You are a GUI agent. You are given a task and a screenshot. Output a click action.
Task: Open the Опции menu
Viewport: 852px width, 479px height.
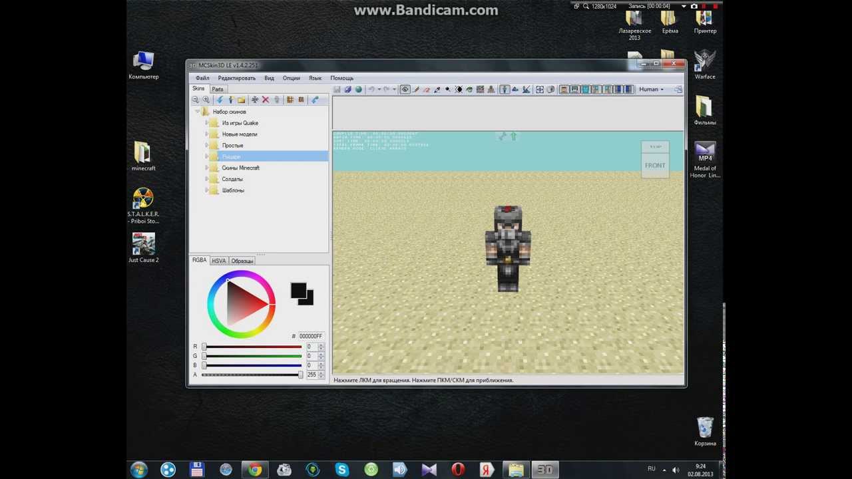292,78
